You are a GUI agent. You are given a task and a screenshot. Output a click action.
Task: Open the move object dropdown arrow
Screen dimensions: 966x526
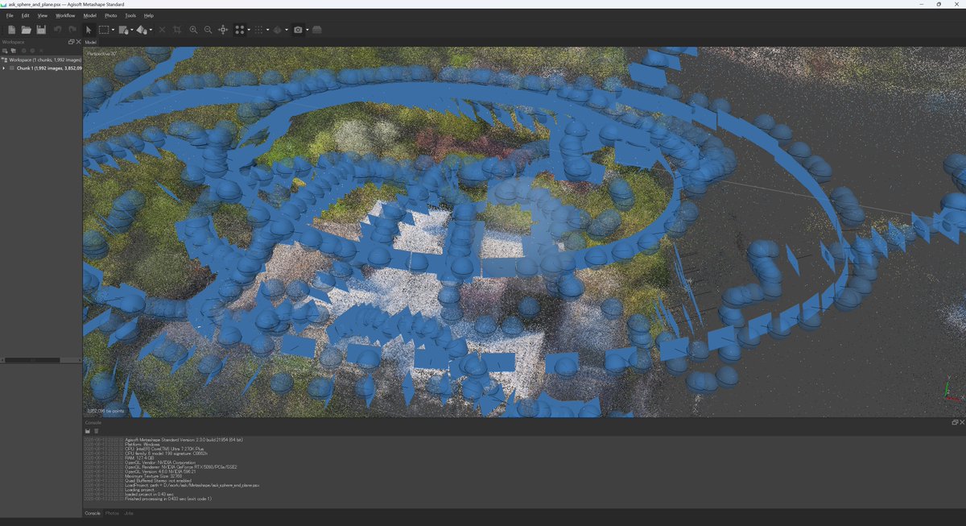tap(151, 31)
